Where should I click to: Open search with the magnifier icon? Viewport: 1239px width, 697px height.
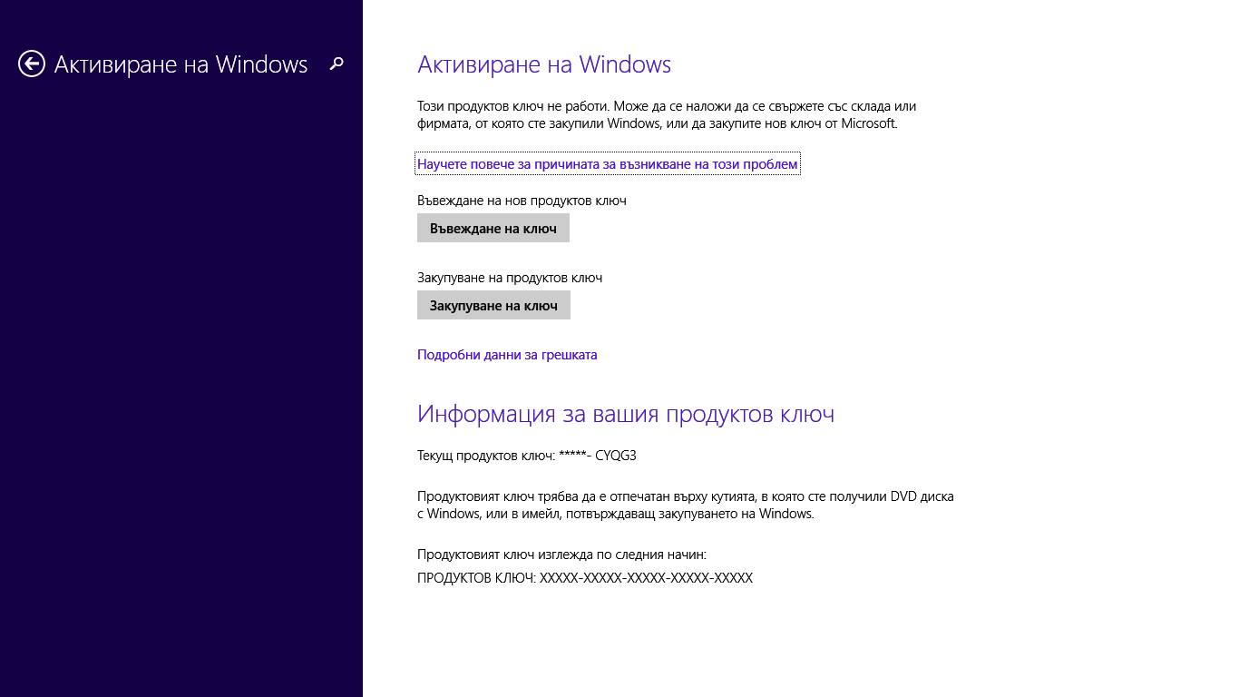click(337, 64)
